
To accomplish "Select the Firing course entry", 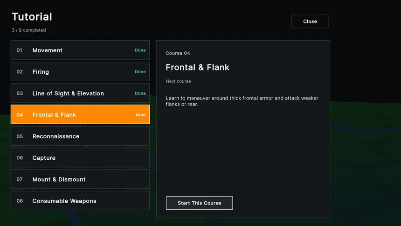I will click(x=80, y=71).
